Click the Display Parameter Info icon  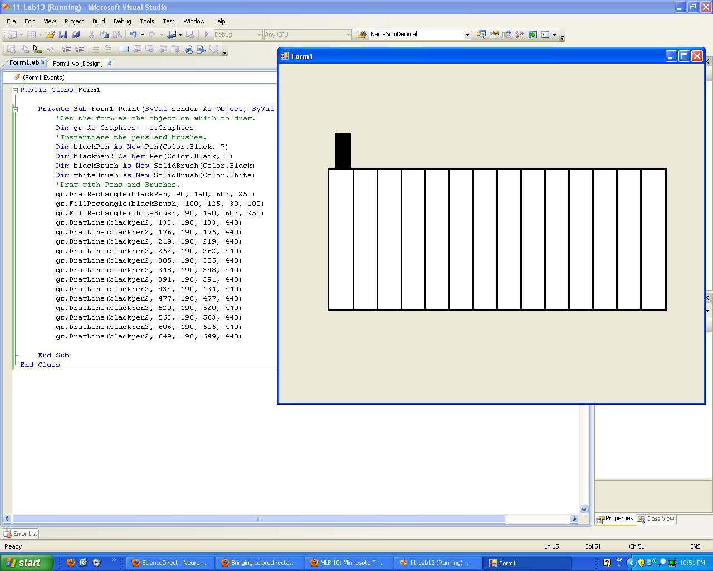pyautogui.click(x=24, y=49)
